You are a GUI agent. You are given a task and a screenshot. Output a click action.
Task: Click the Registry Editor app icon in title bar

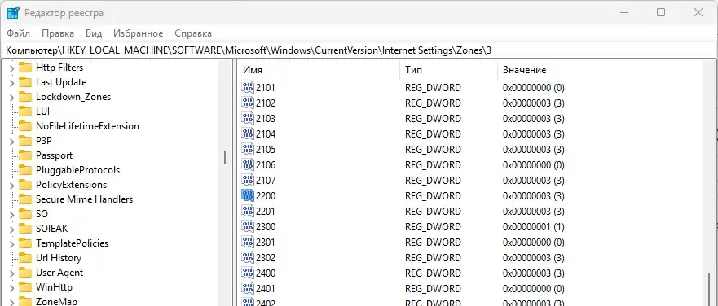tap(13, 13)
